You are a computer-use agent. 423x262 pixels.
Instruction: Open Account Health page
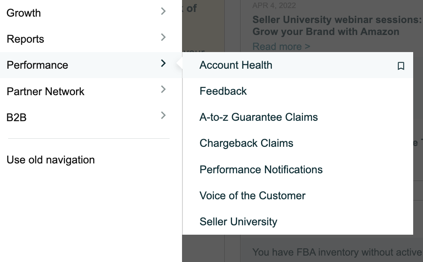[x=236, y=65]
